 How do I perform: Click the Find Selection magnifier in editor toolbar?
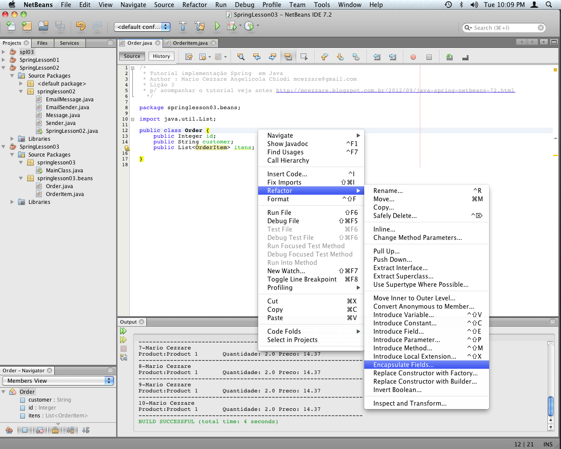pos(241,57)
